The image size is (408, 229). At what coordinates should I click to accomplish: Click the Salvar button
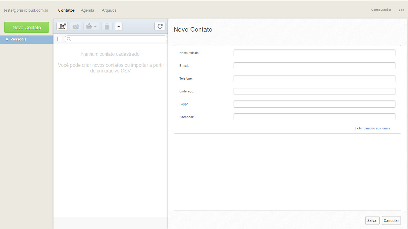pos(372,221)
